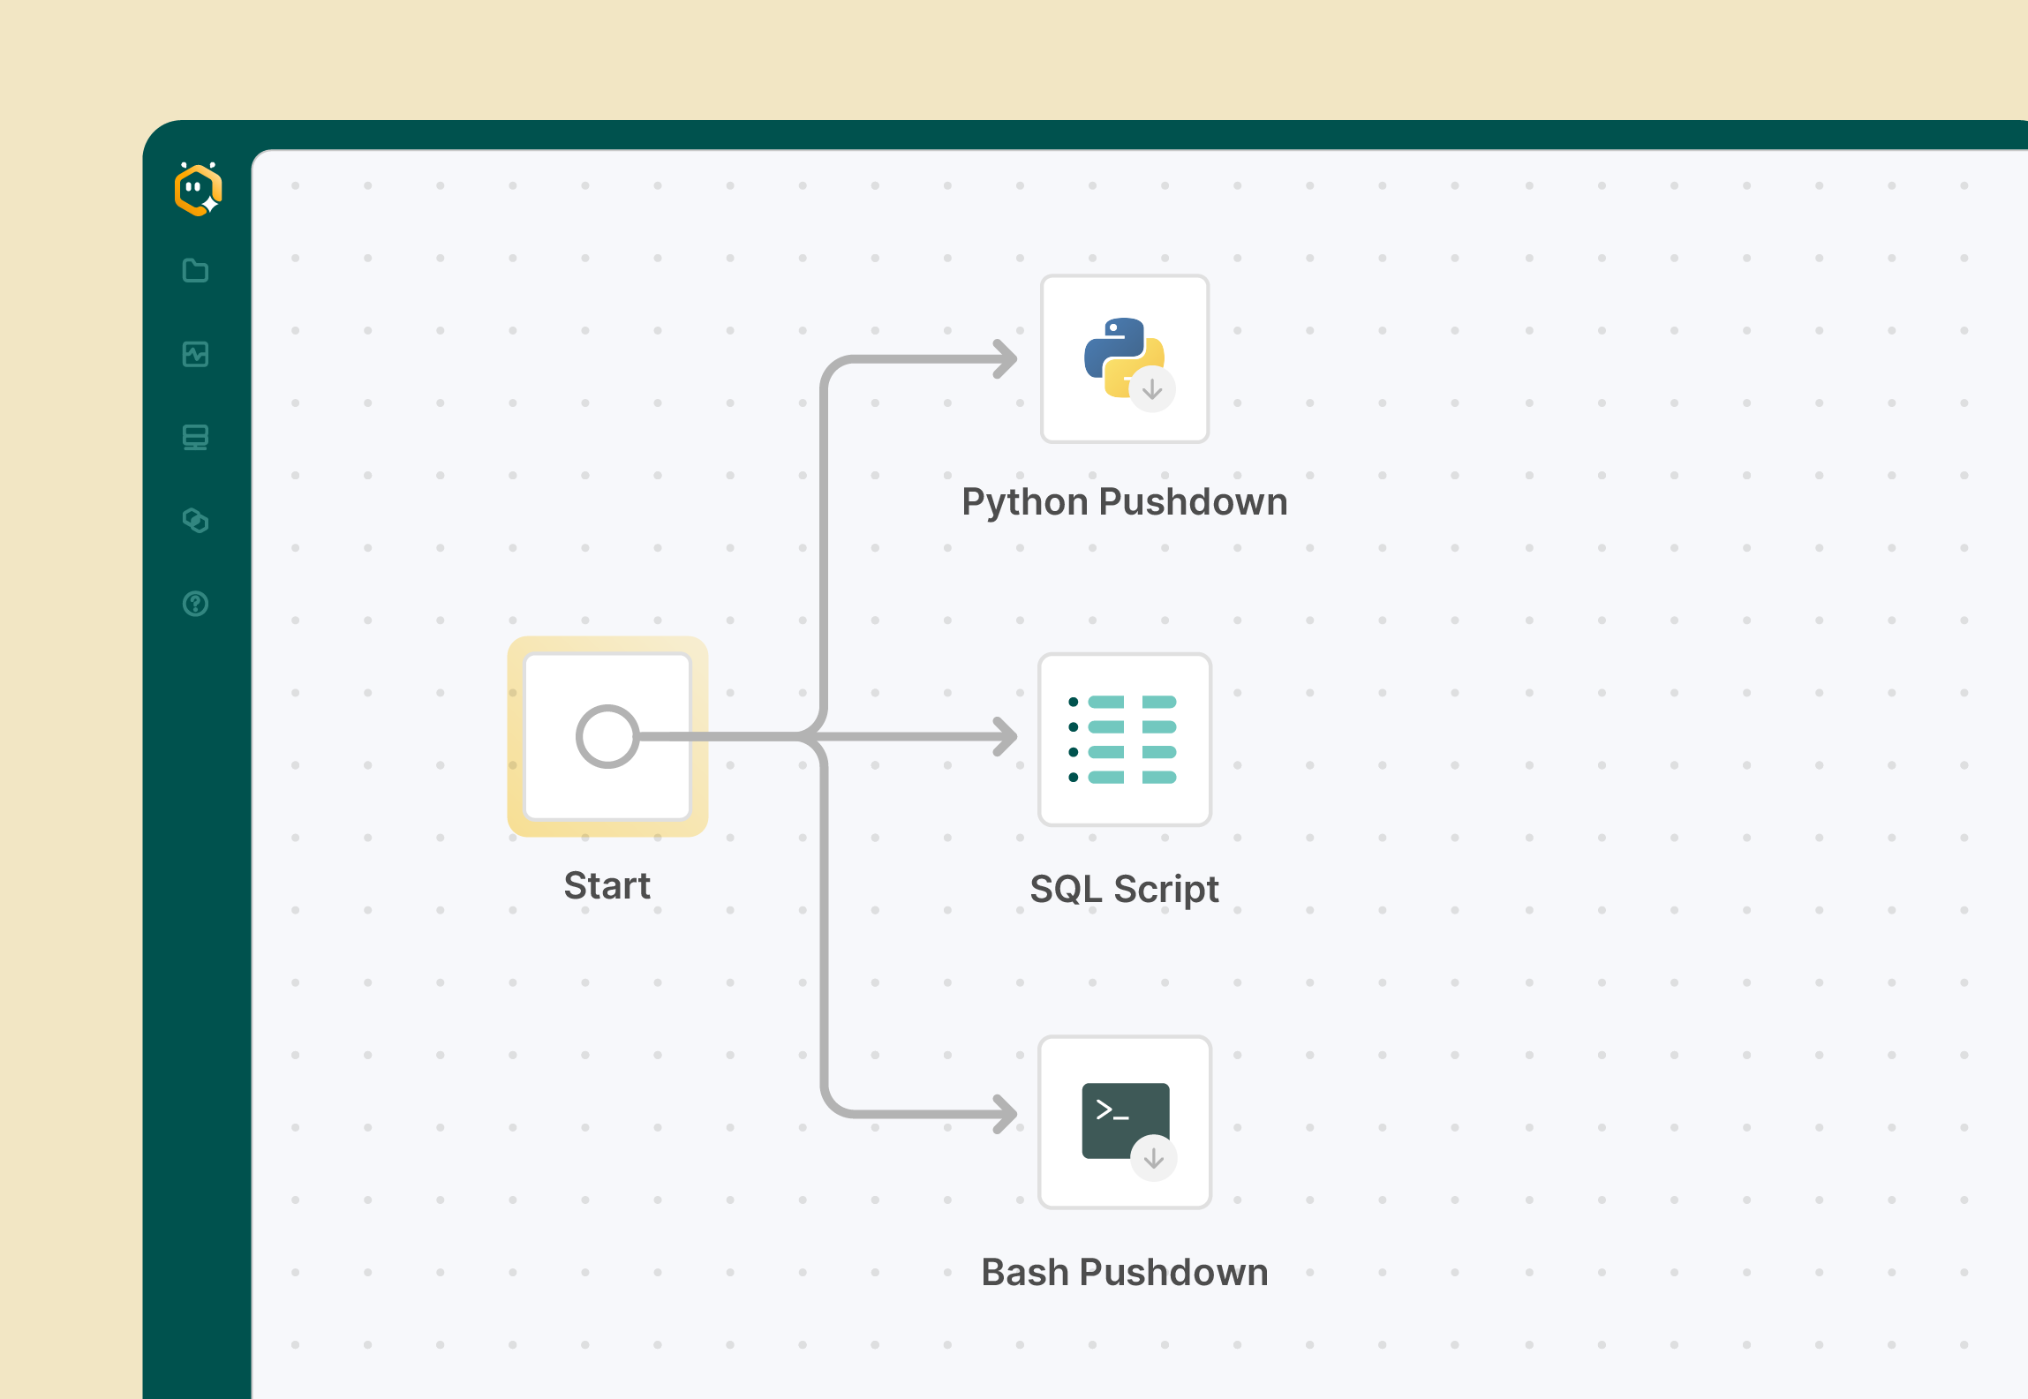Select the Bash Pushdown label text

1124,1271
